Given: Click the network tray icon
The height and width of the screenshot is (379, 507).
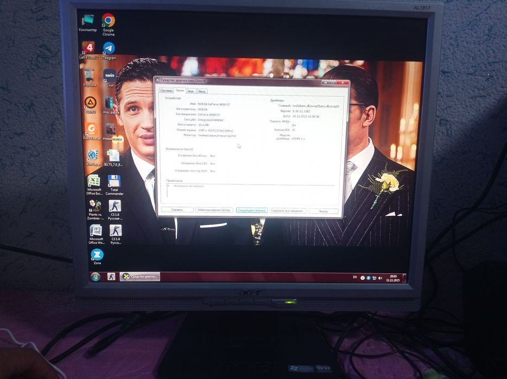Looking at the screenshot, I should point(375,278).
